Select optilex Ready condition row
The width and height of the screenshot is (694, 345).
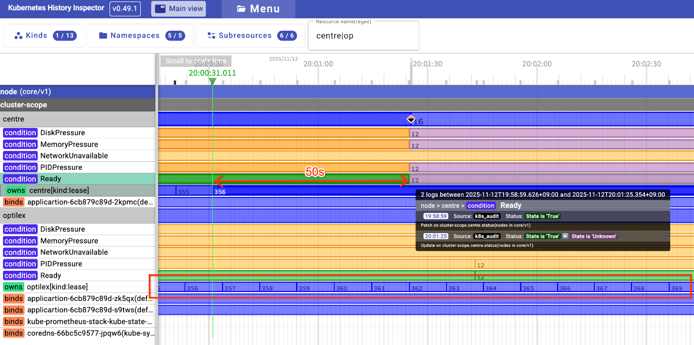tap(78, 275)
